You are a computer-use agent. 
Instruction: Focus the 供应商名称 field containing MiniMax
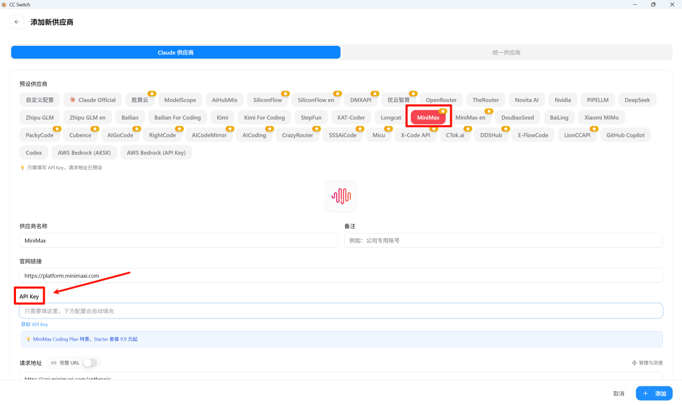pos(179,241)
